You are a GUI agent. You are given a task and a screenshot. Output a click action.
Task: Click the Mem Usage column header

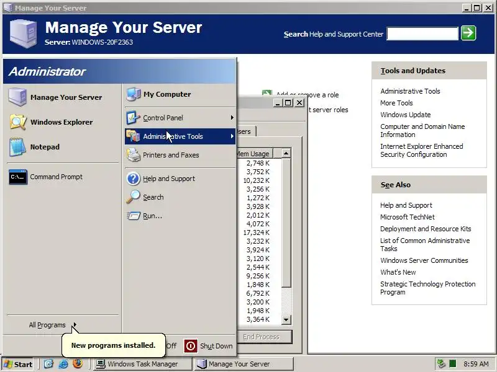tap(255, 153)
